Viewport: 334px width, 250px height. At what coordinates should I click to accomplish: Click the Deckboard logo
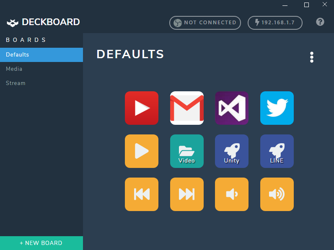point(43,22)
